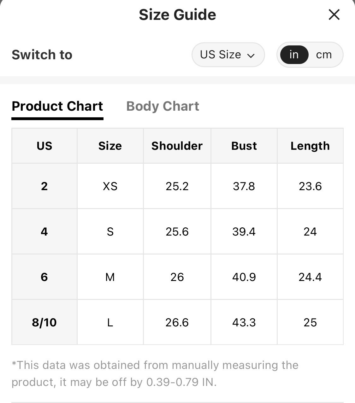Click the 43.3 bust value
The height and width of the screenshot is (403, 355).
[244, 322]
